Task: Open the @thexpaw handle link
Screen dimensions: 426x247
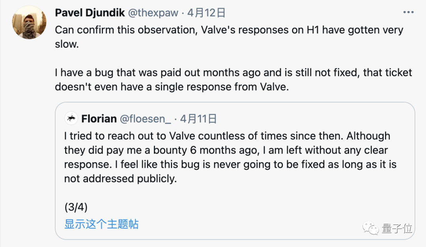Action: coord(153,13)
